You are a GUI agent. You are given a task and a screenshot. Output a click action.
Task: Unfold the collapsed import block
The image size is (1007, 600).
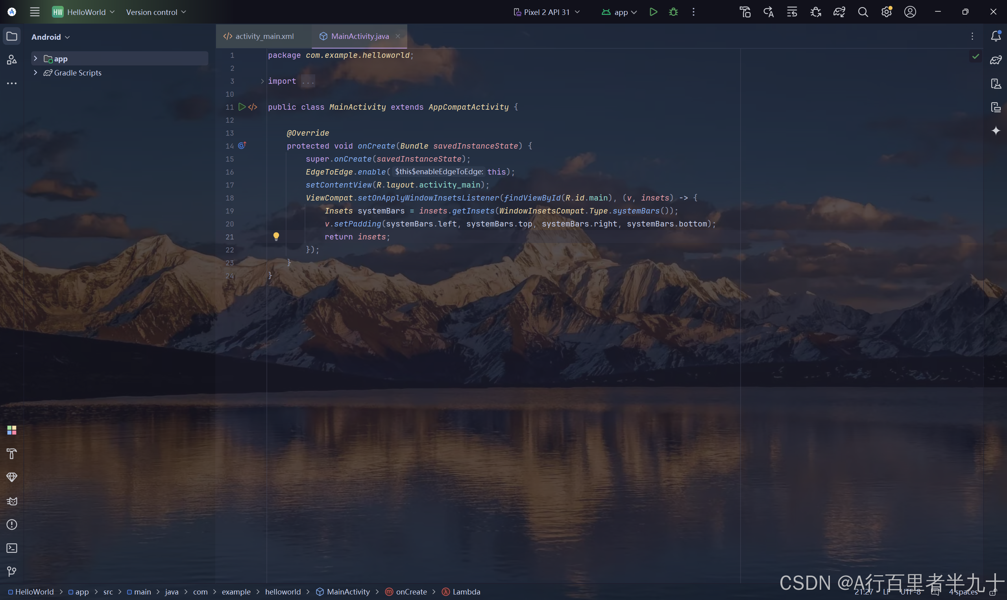tap(262, 81)
